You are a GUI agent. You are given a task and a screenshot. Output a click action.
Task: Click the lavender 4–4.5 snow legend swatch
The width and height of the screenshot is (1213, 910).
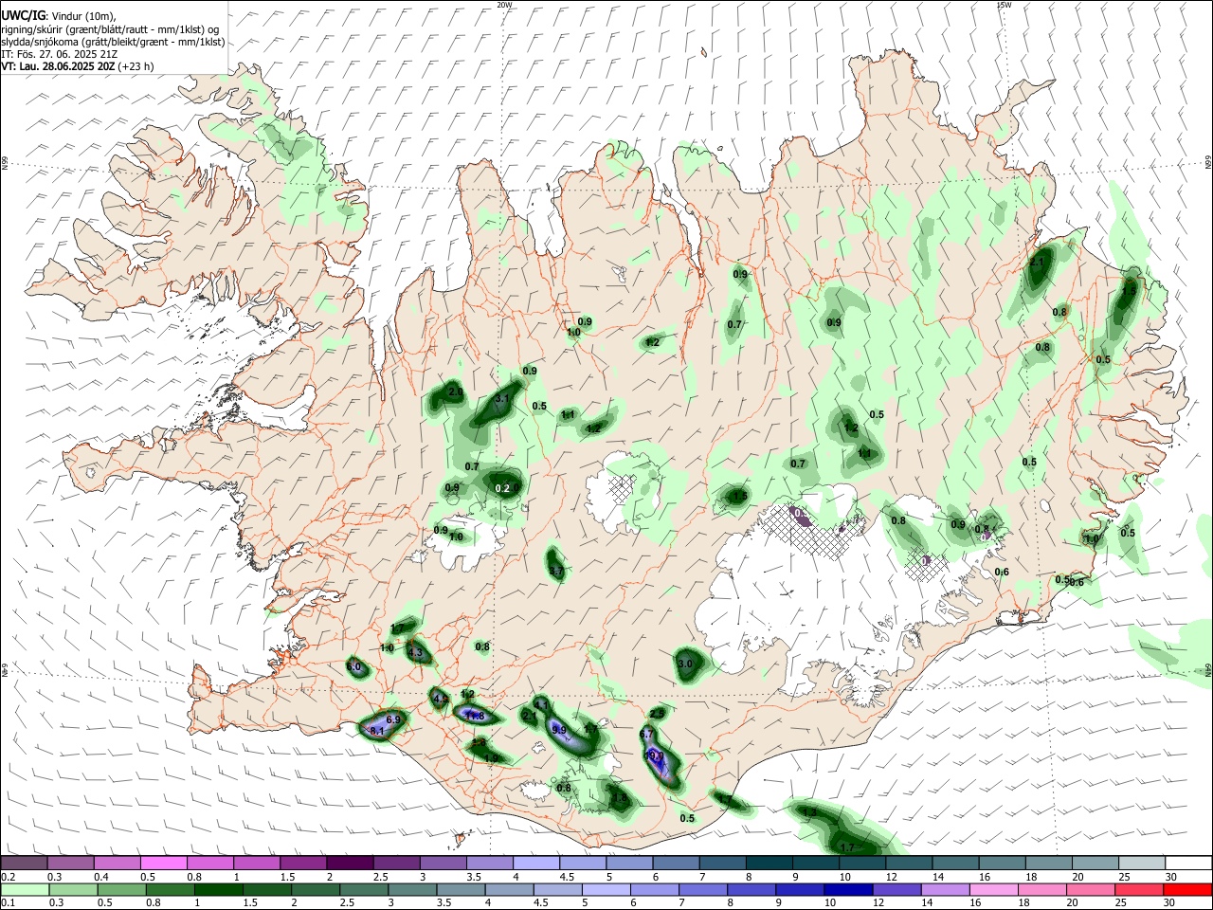pyautogui.click(x=536, y=863)
